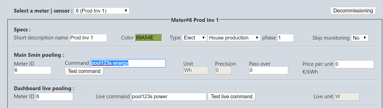This screenshot has height=108, width=383.
Task: Click Meter ID field under Dashboard live pooling
Action: pyautogui.click(x=54, y=97)
